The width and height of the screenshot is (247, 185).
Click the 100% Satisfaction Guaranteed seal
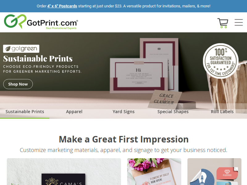coord(220,61)
